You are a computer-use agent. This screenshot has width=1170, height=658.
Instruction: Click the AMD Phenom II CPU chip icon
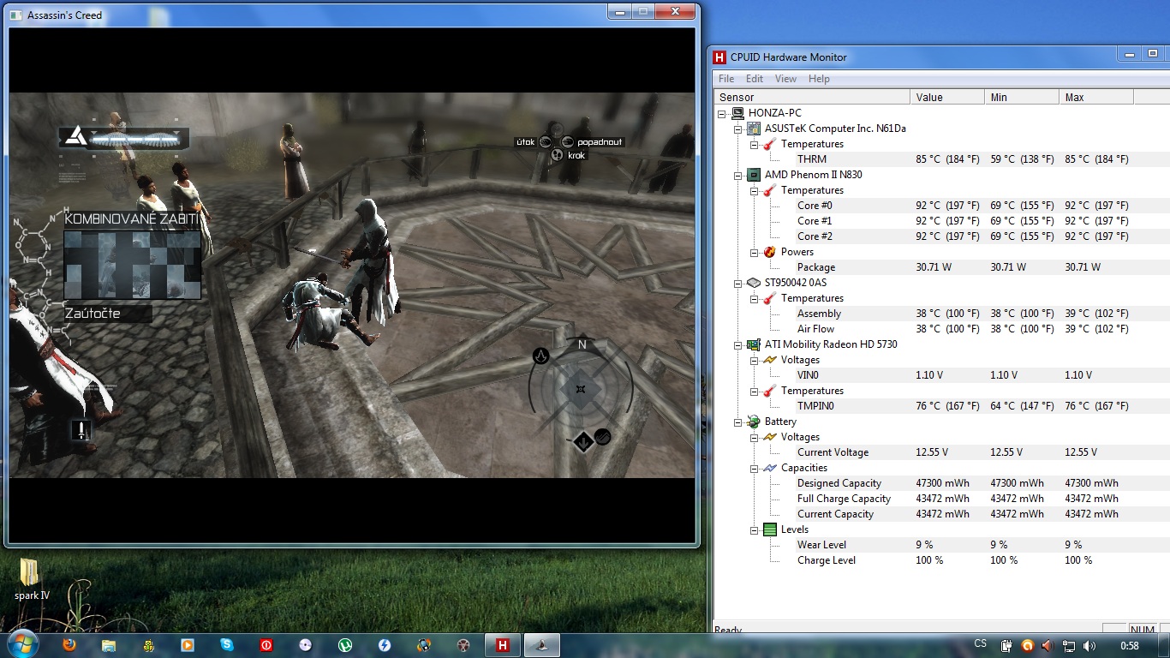coord(754,175)
